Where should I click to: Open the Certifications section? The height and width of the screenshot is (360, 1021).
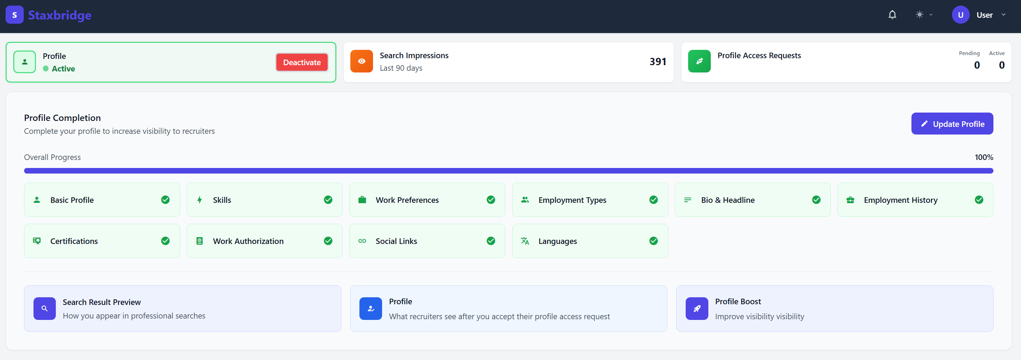point(102,240)
